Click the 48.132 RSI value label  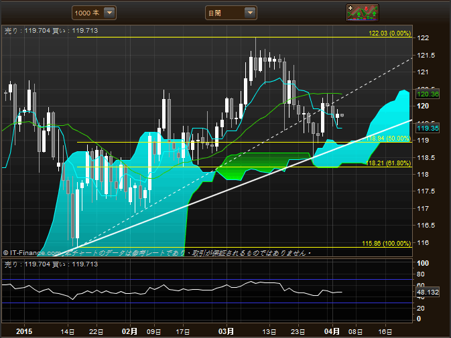(x=428, y=292)
